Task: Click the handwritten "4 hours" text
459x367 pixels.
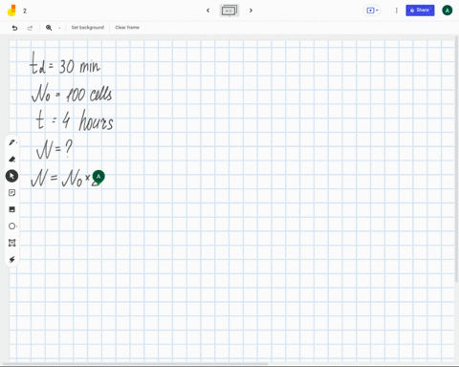Action: [88, 120]
